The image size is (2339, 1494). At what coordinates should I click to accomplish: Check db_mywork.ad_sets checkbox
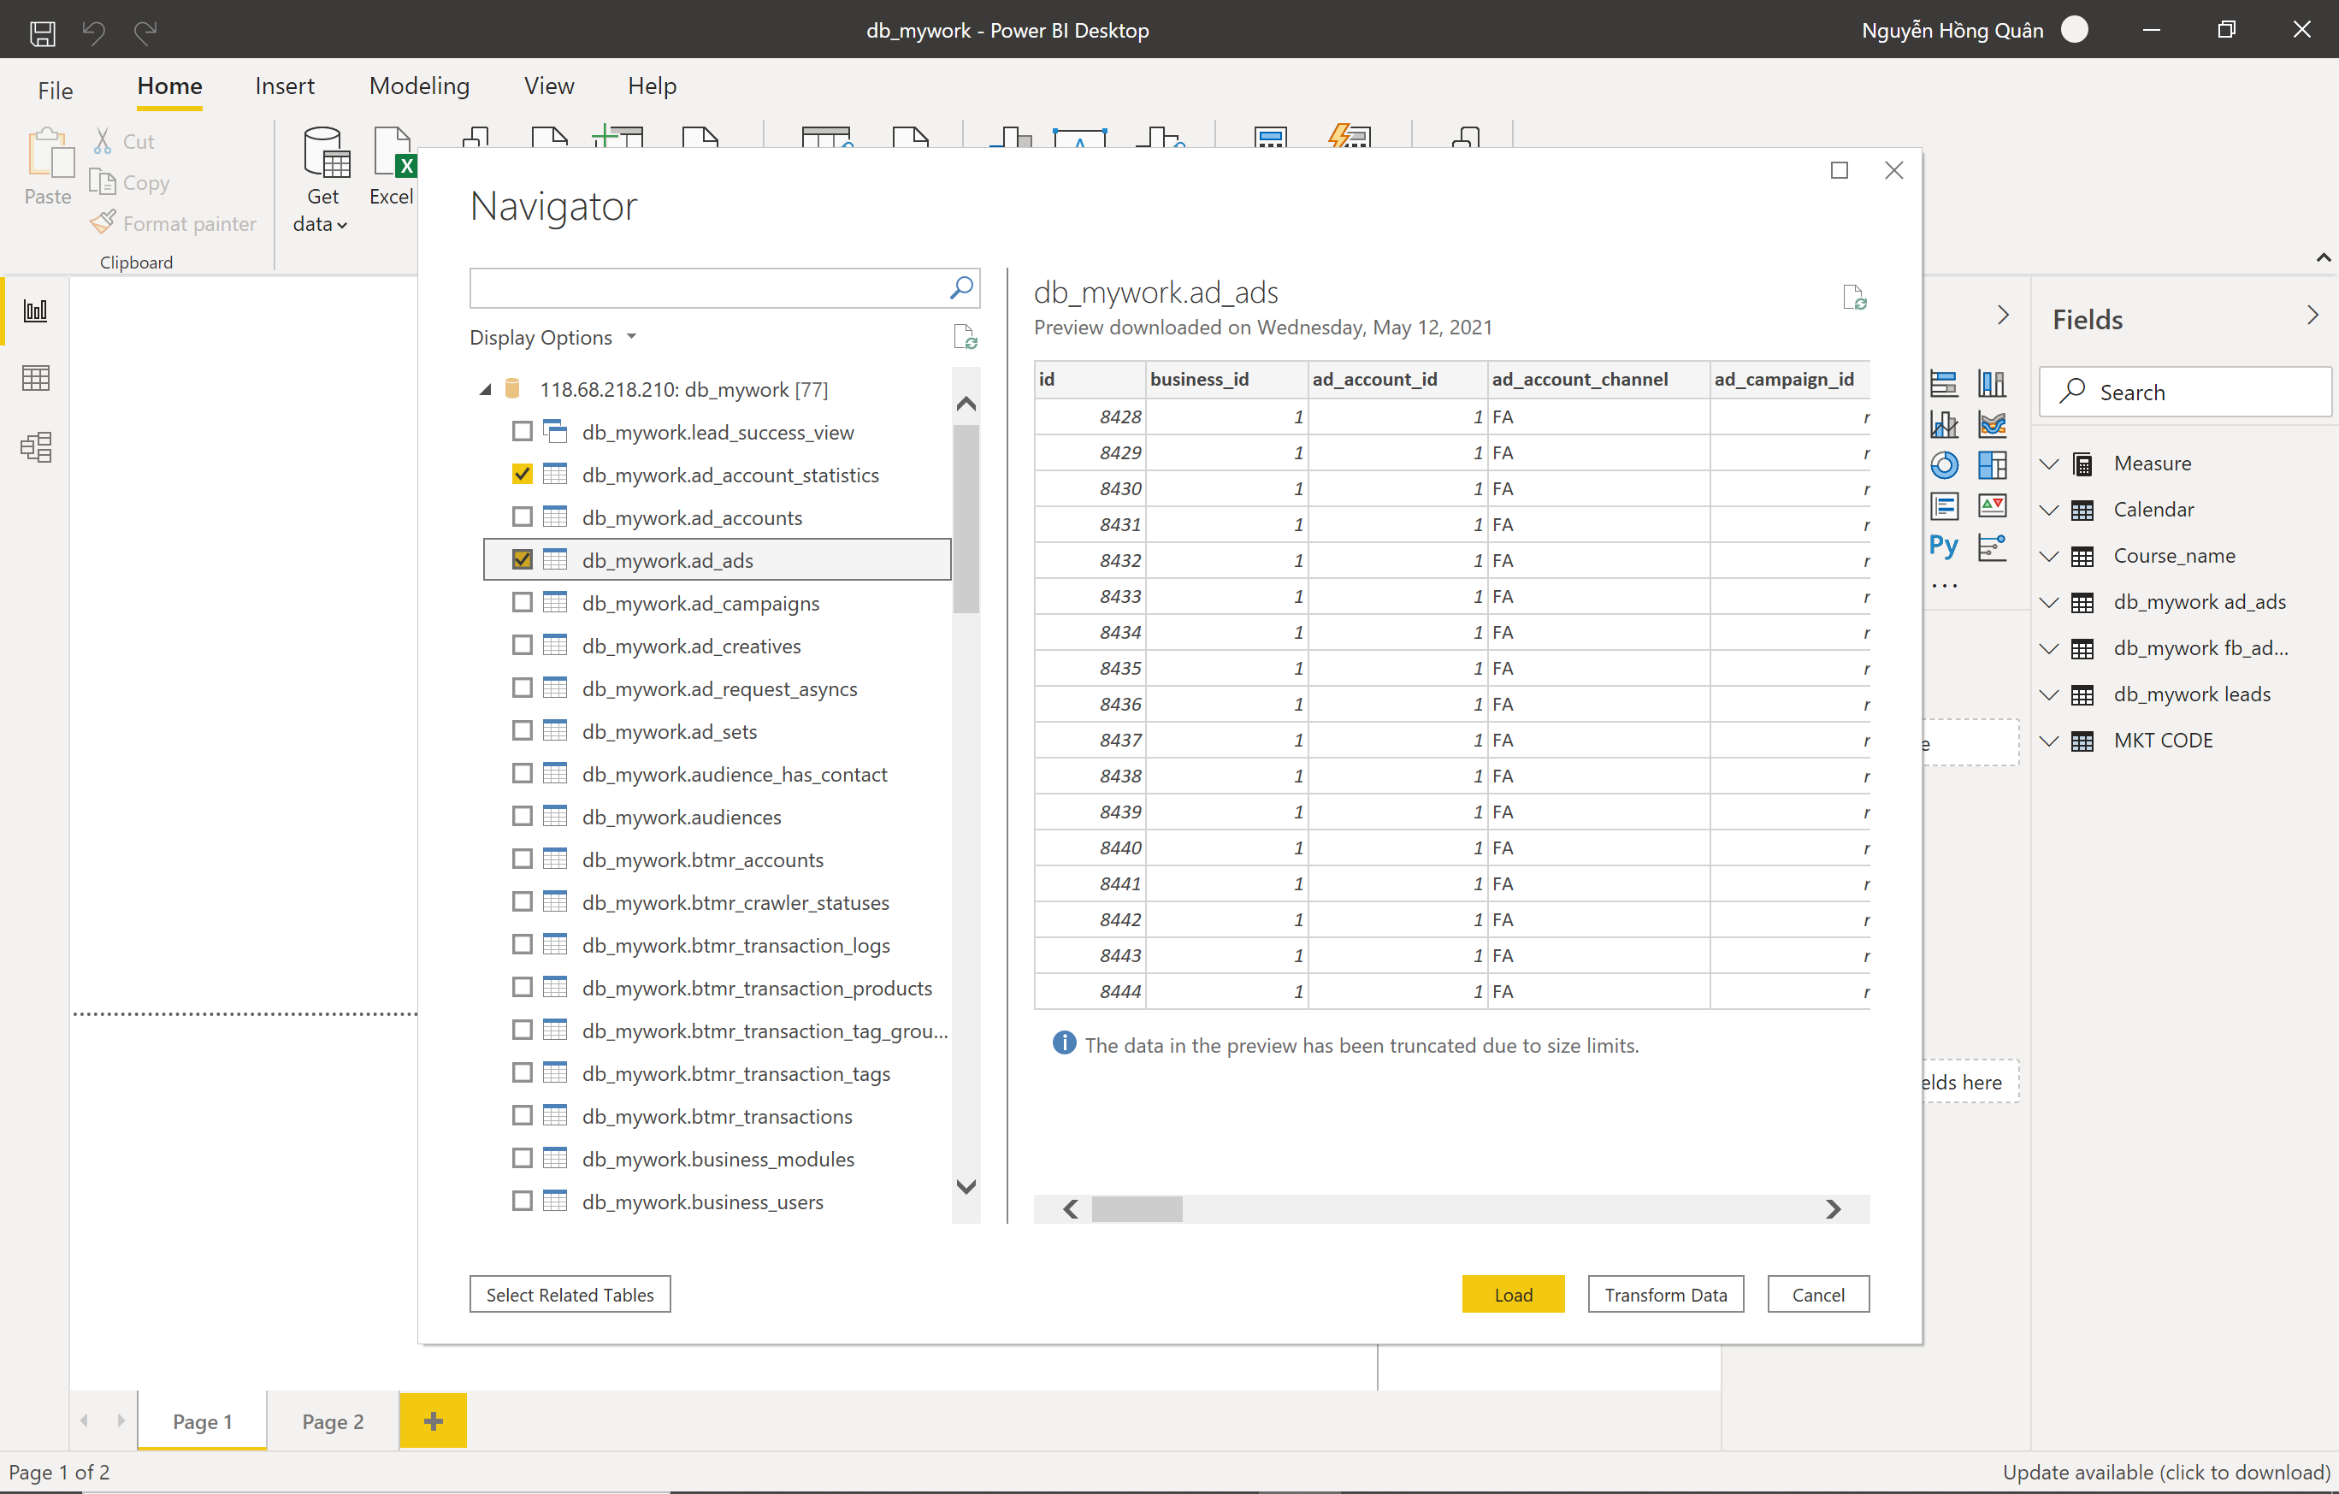click(x=522, y=730)
